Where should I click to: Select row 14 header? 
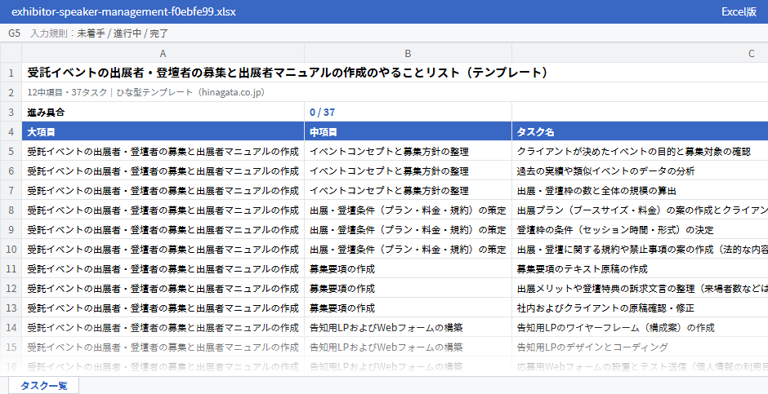pos(11,327)
